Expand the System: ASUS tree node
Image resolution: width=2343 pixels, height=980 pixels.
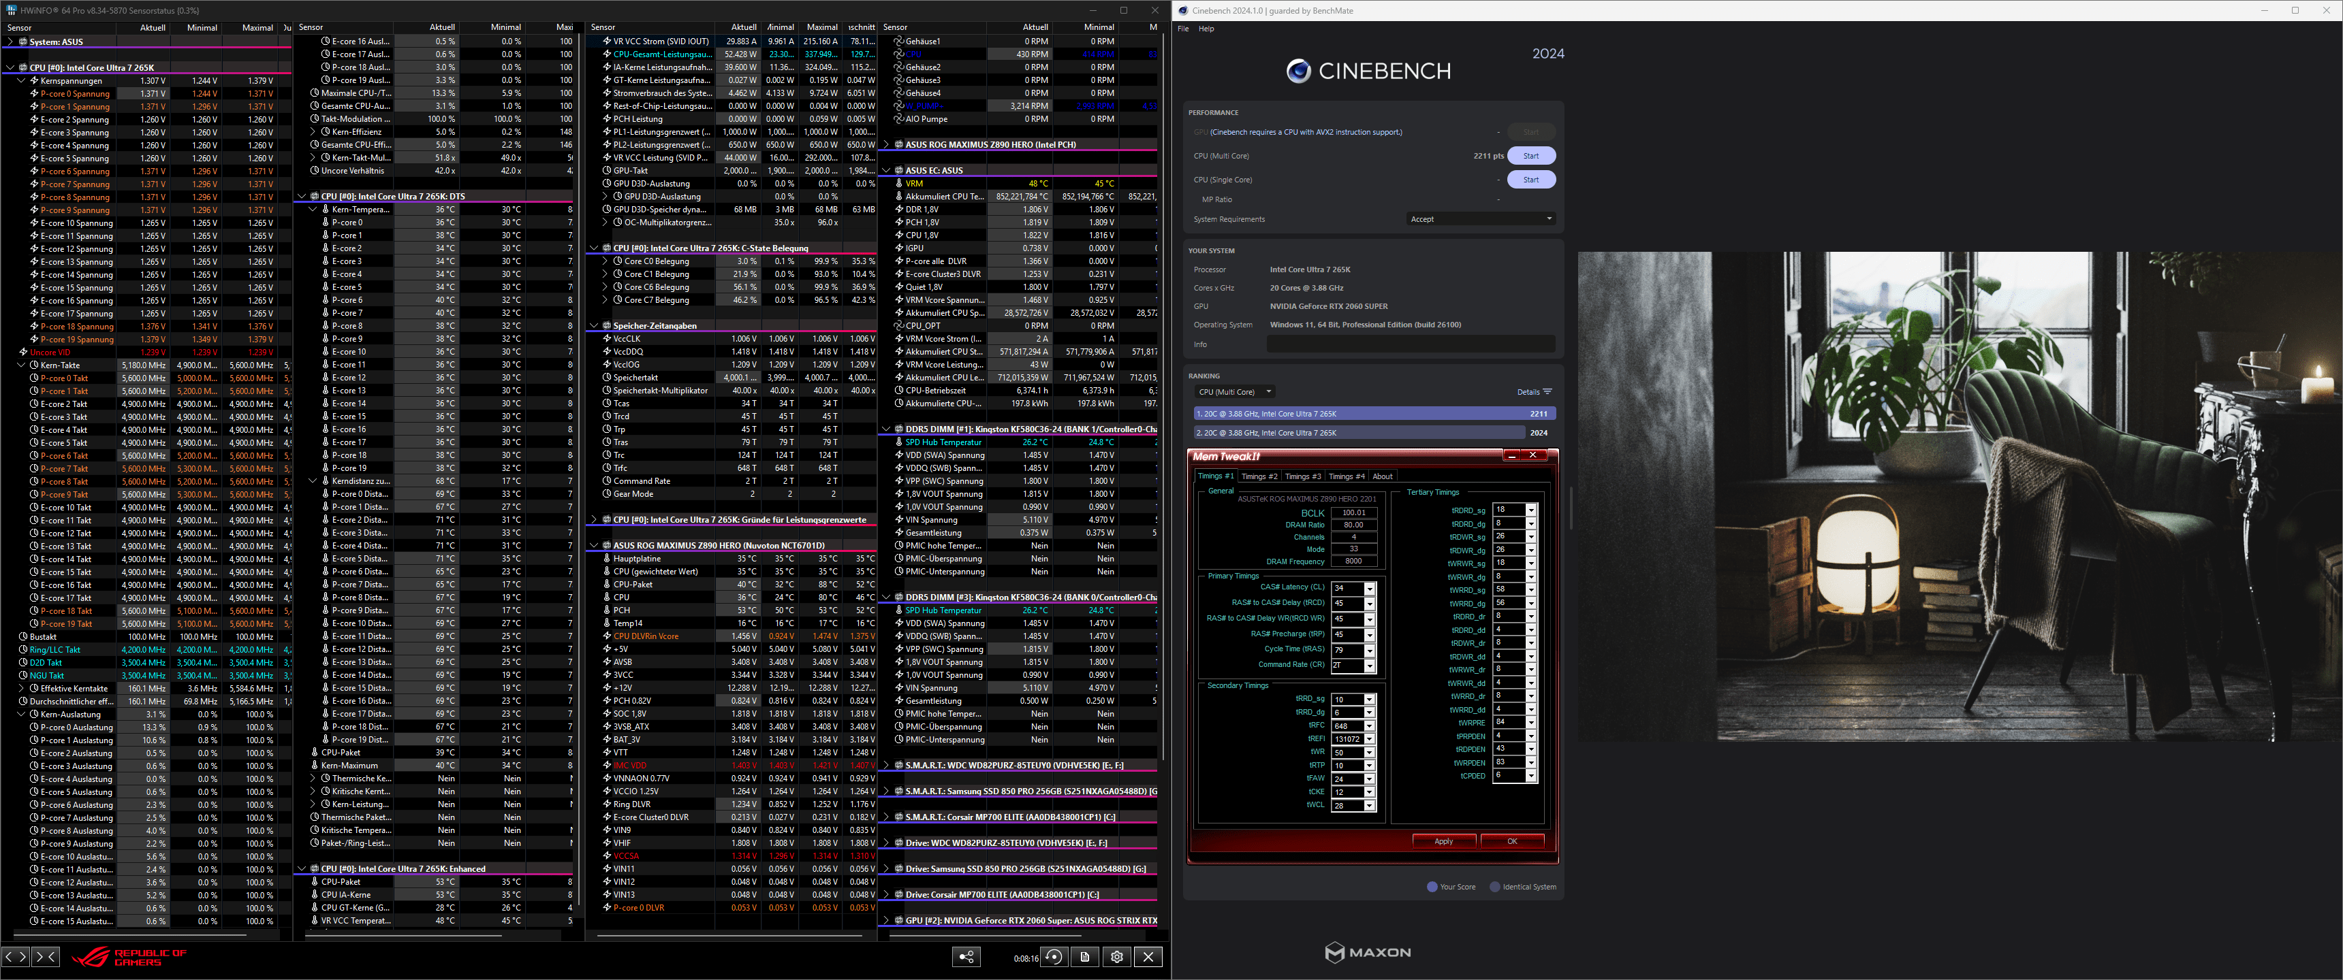(10, 42)
